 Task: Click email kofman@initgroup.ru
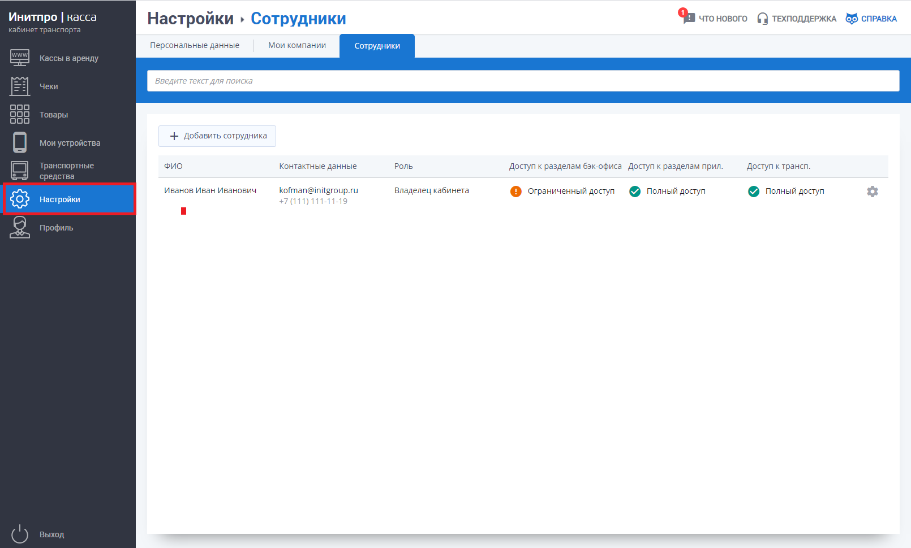[x=319, y=190]
